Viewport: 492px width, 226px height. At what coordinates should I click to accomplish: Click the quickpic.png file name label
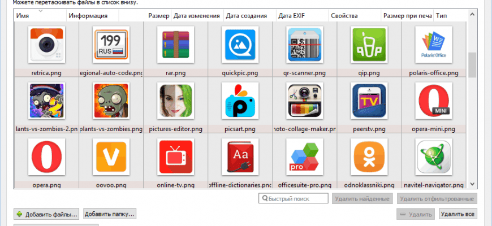coord(240,73)
